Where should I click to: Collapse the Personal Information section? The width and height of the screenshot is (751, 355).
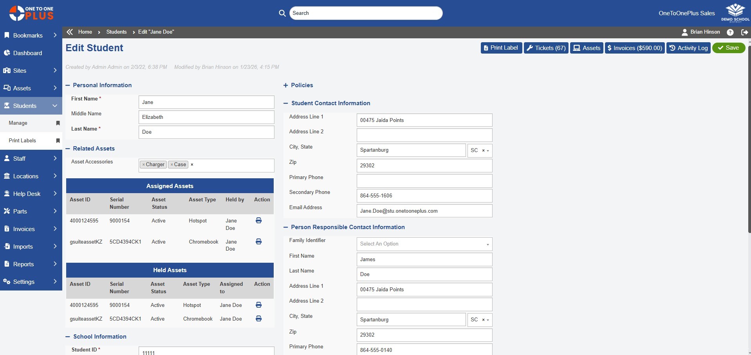point(68,85)
